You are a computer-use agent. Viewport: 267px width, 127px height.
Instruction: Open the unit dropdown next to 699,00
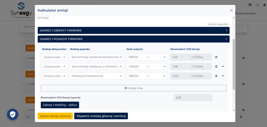coord(157,57)
